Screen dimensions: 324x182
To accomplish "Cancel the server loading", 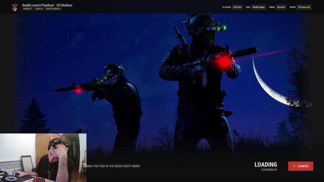I will pyautogui.click(x=300, y=166).
